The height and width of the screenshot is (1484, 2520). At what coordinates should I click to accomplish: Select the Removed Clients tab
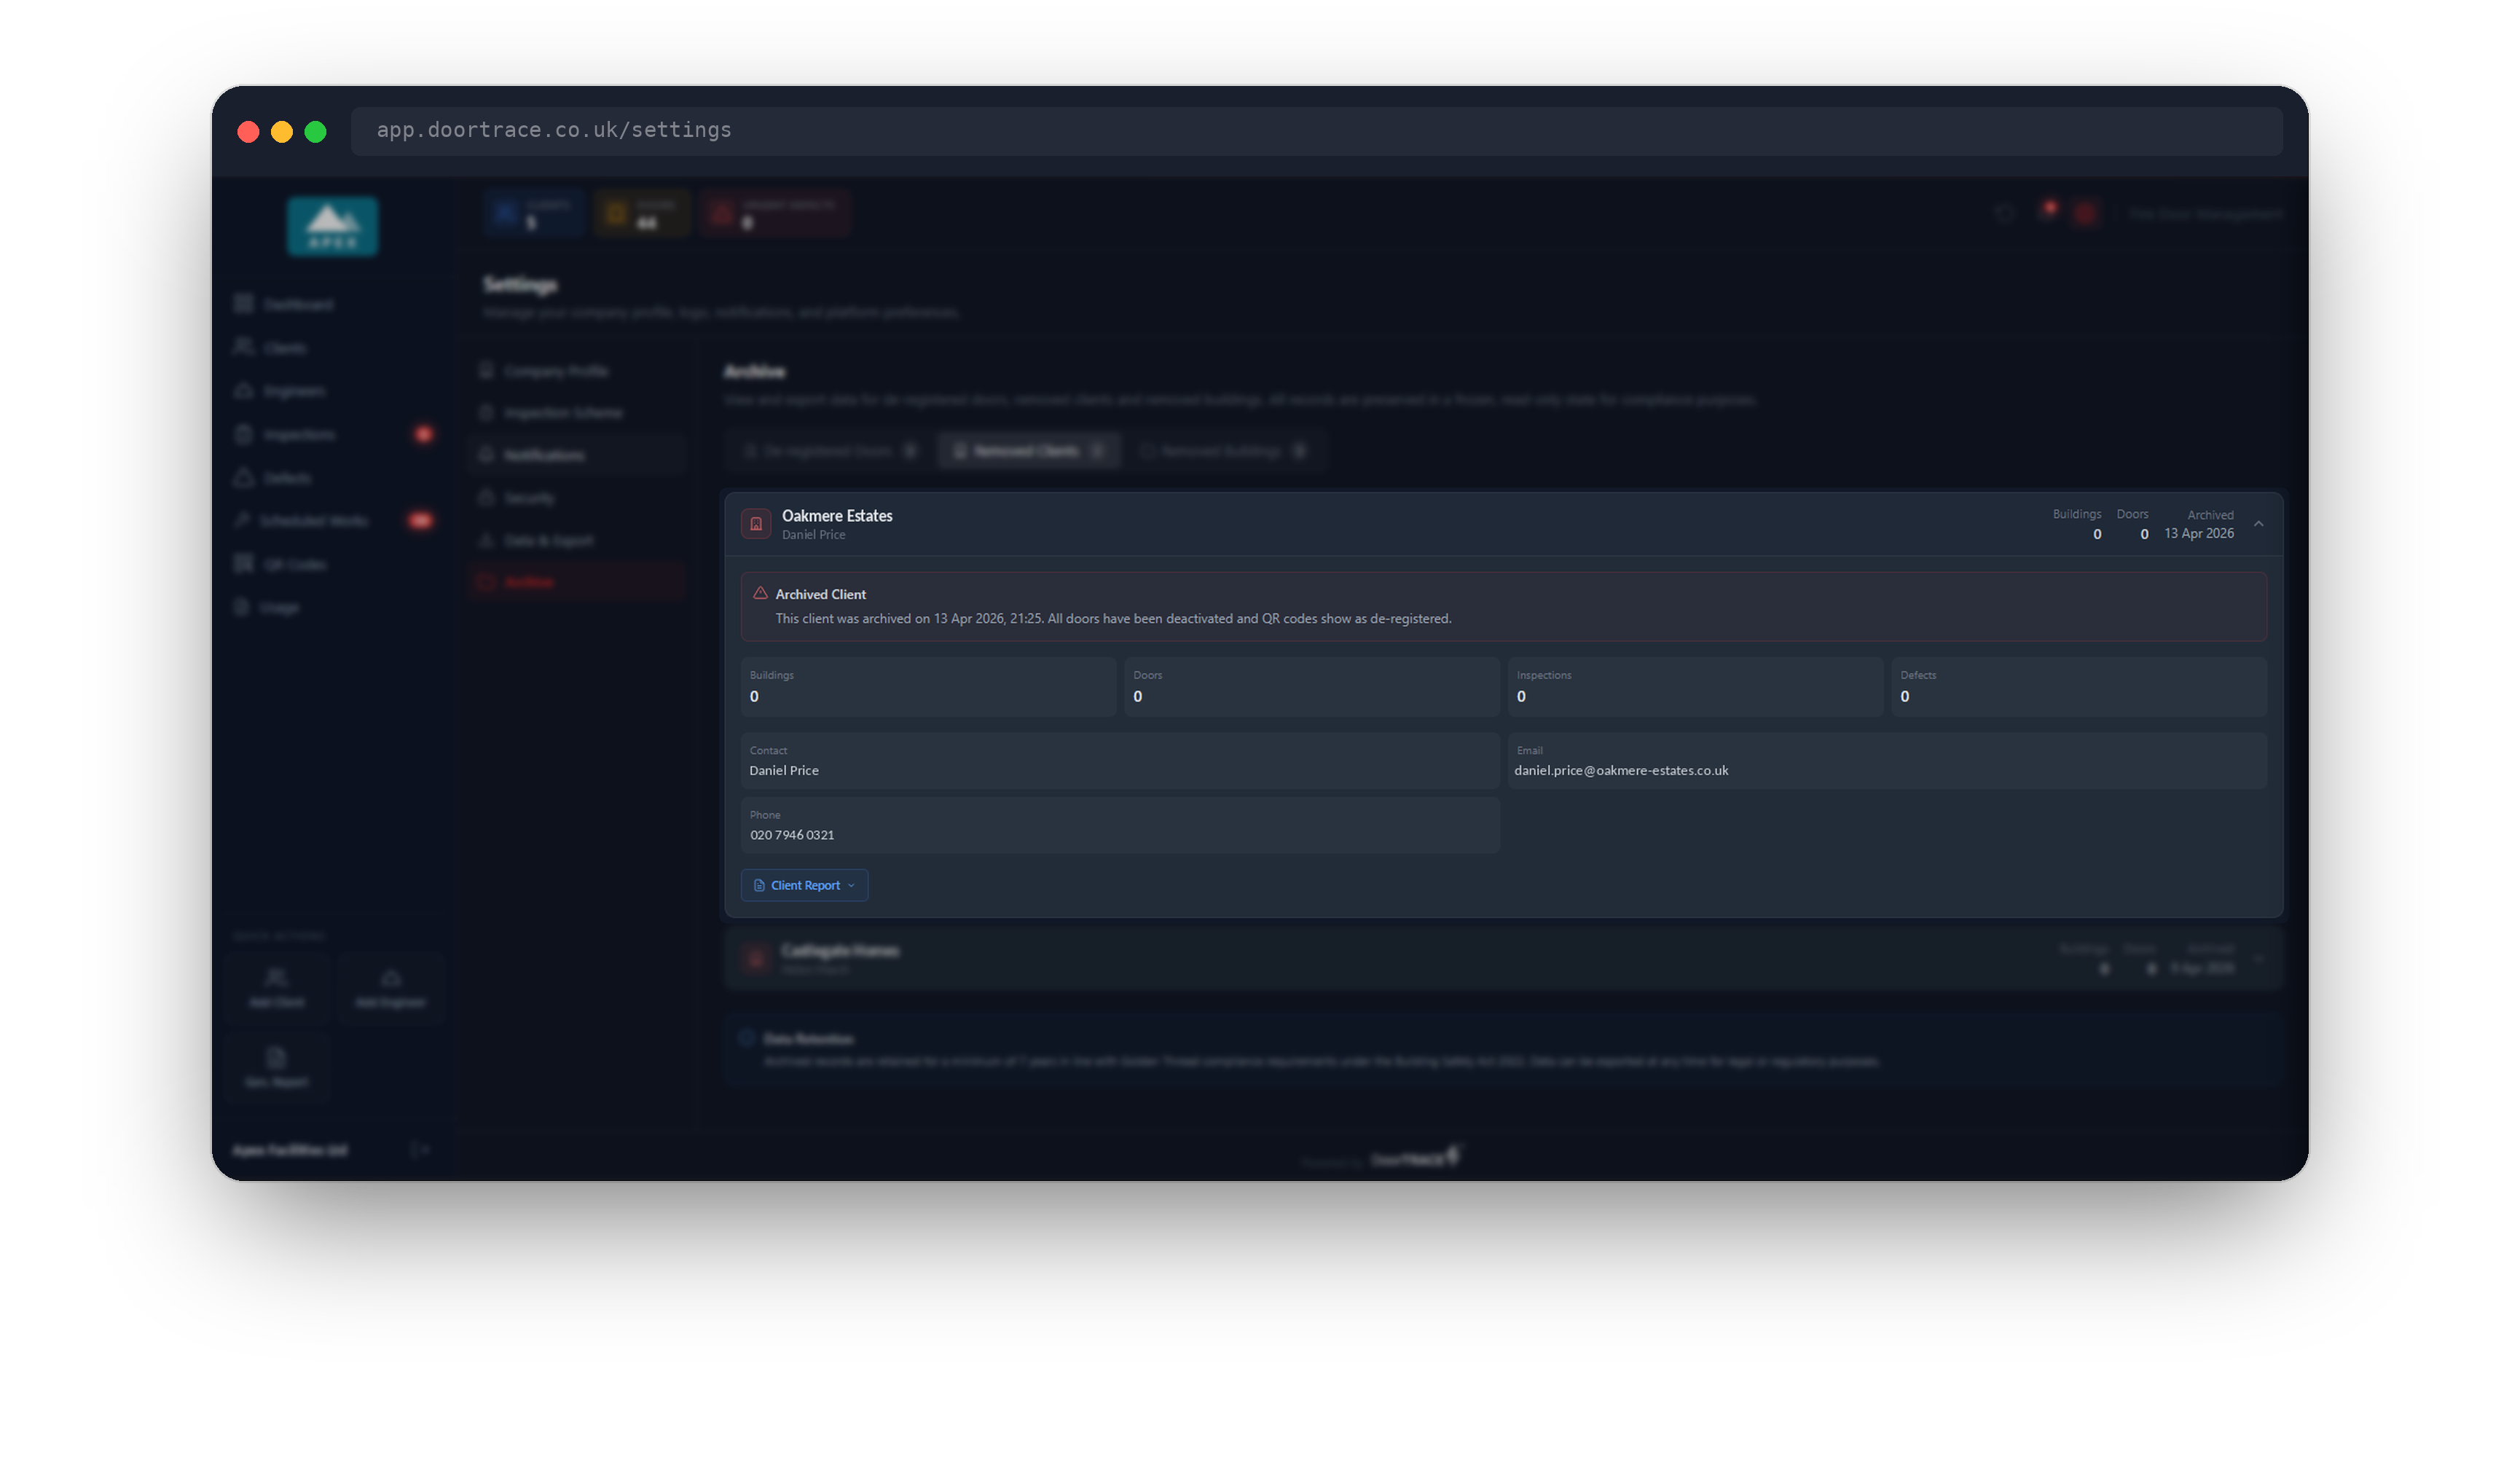[1030, 451]
